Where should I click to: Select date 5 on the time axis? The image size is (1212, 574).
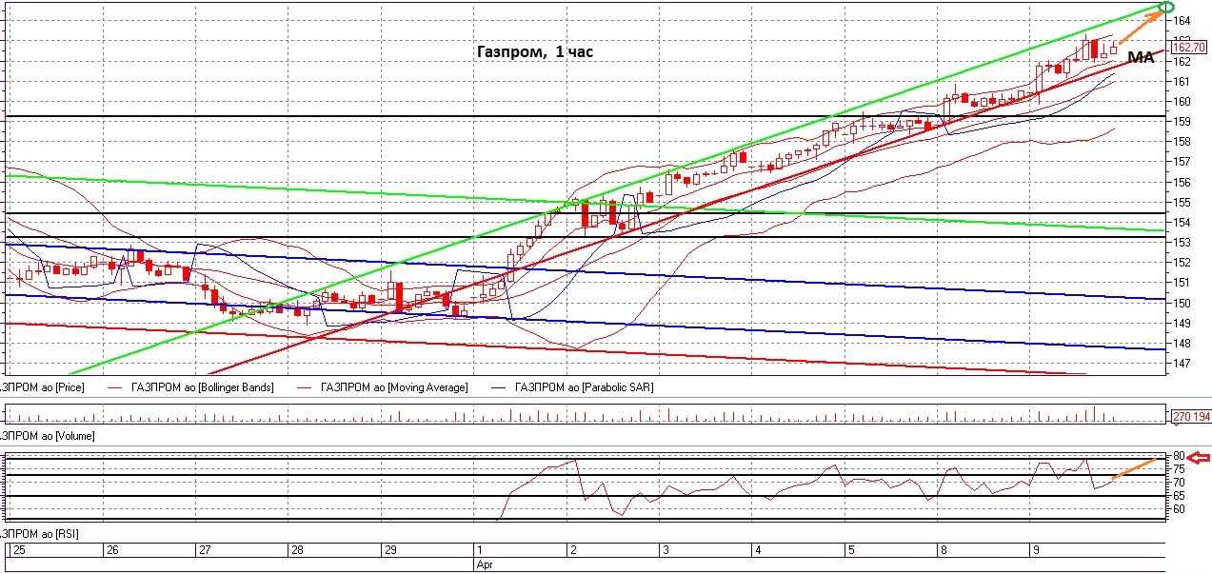tap(851, 550)
